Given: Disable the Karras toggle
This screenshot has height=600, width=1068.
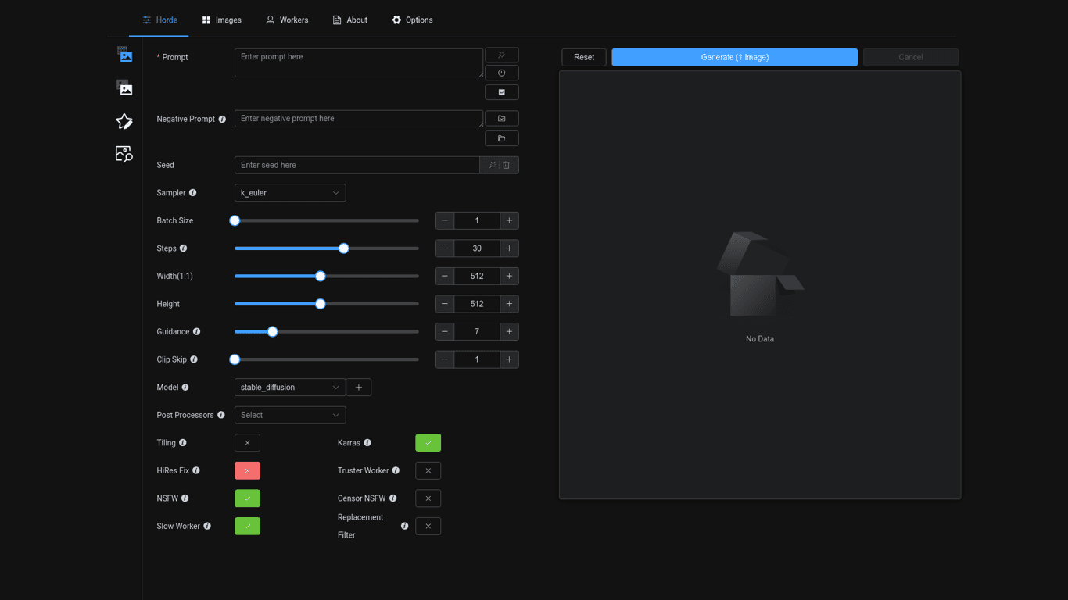Looking at the screenshot, I should [x=428, y=443].
